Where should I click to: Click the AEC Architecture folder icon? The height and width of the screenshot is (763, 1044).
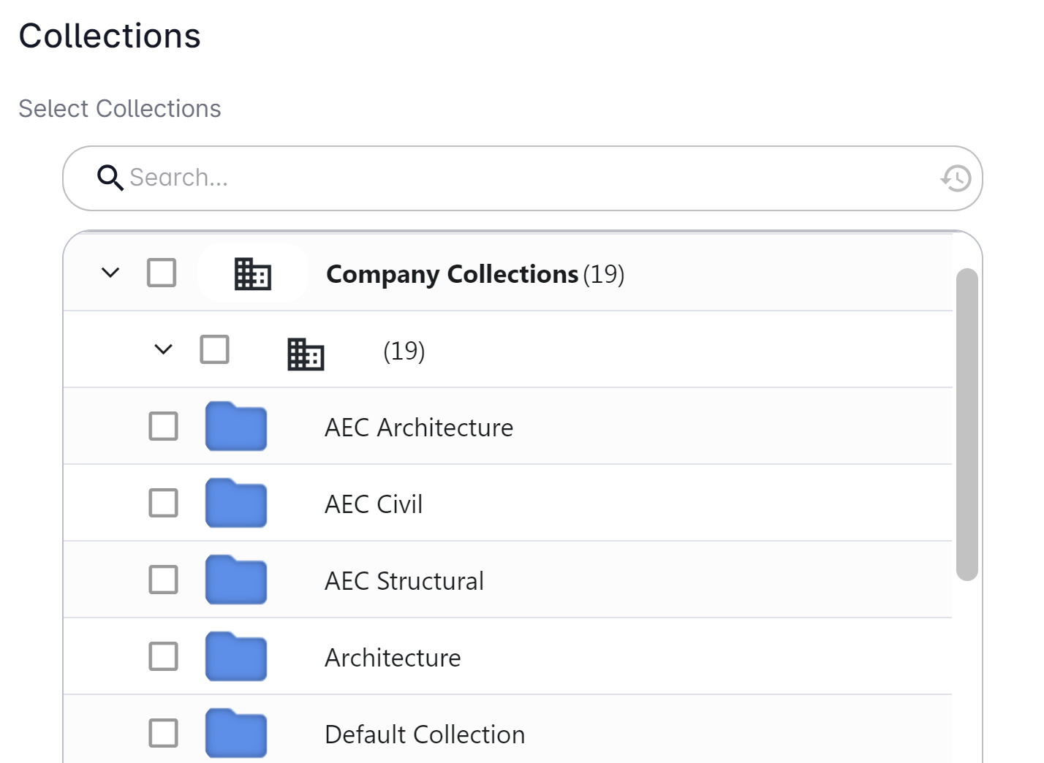pyautogui.click(x=236, y=427)
